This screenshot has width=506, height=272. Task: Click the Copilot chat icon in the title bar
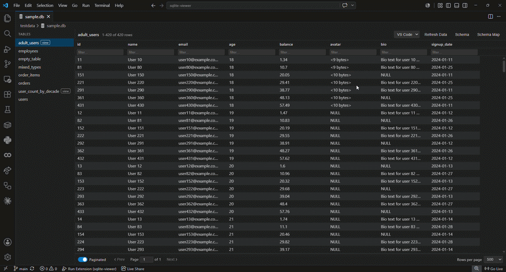coord(345,6)
